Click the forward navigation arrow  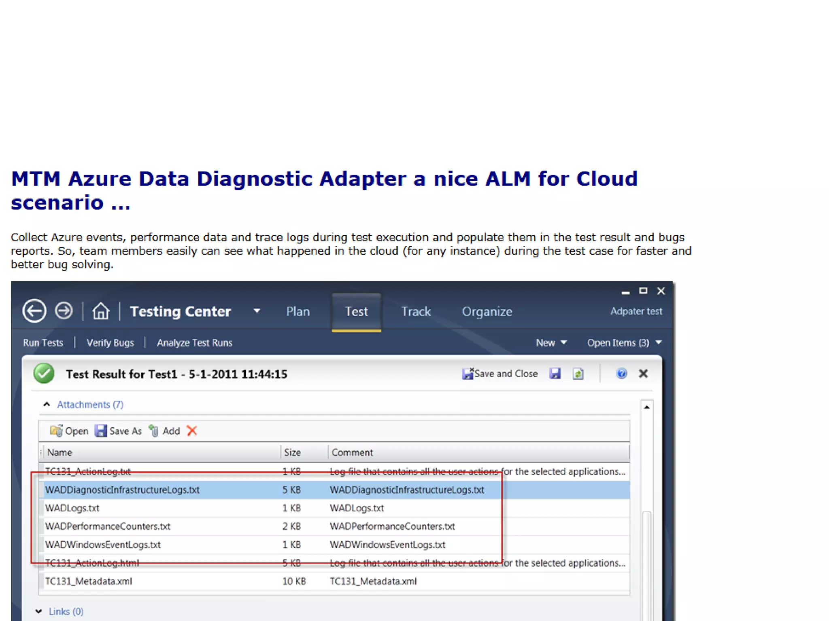click(64, 311)
